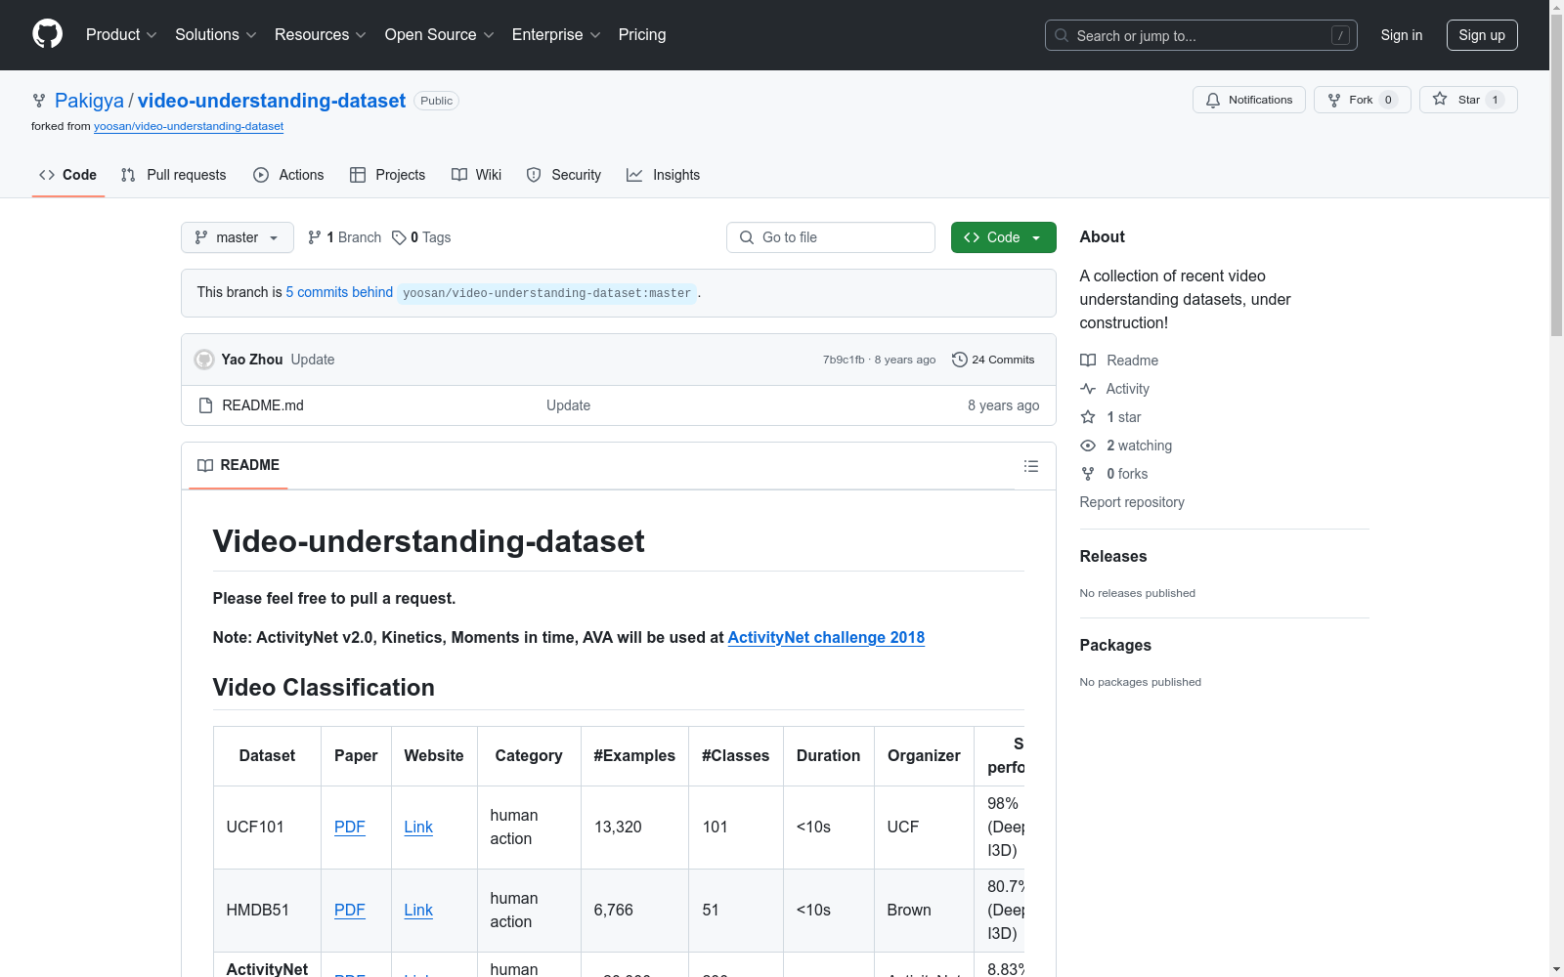Fork this repository
This screenshot has height=977, width=1564.
(1362, 100)
